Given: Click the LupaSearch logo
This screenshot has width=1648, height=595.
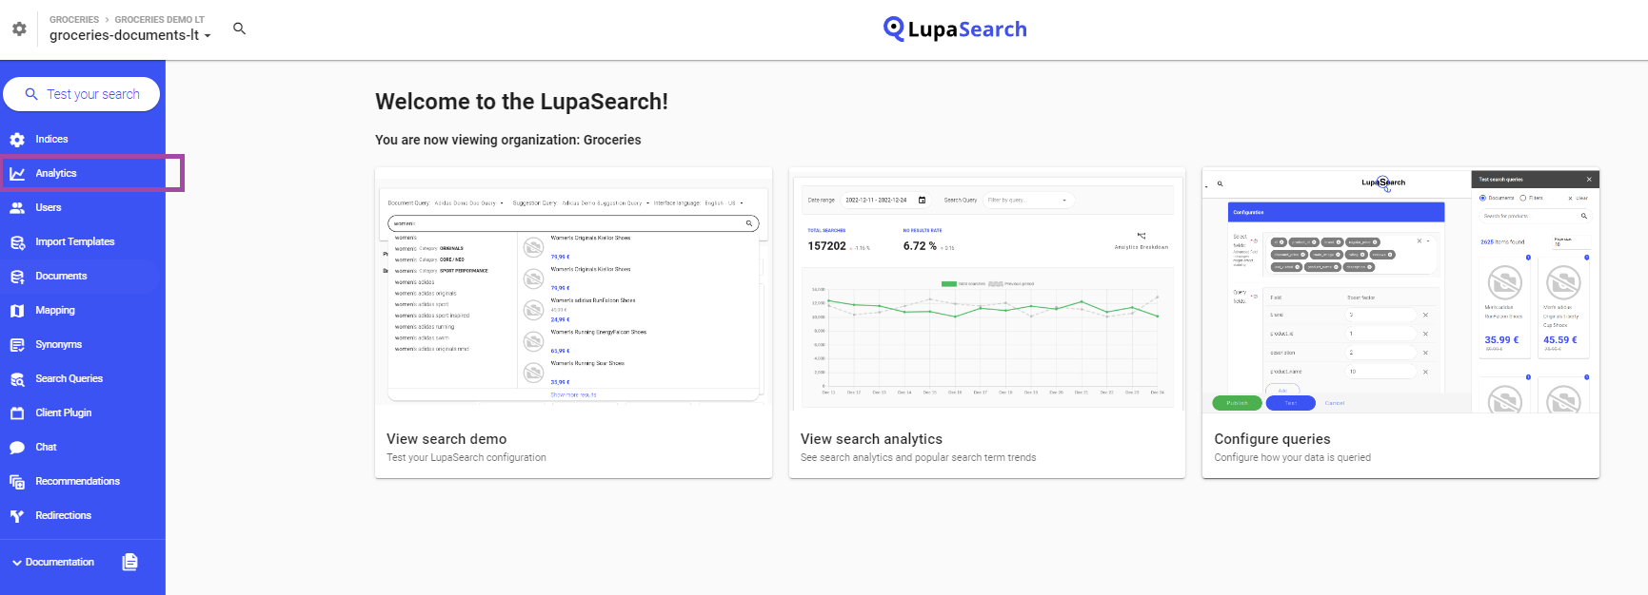Looking at the screenshot, I should (955, 29).
